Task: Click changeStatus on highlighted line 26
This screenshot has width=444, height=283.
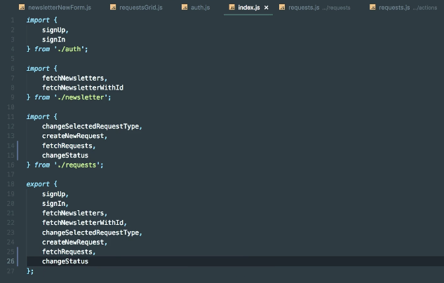Action: pyautogui.click(x=65, y=261)
